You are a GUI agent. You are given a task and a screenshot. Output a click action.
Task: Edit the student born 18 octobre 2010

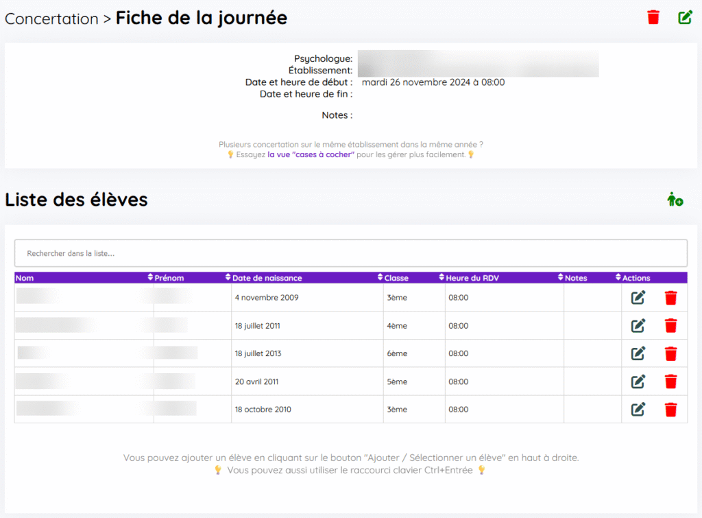point(638,410)
